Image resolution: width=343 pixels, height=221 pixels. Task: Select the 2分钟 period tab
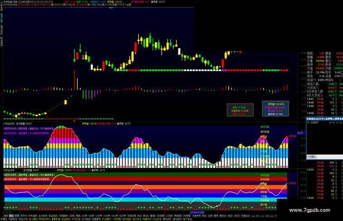click(x=84, y=216)
